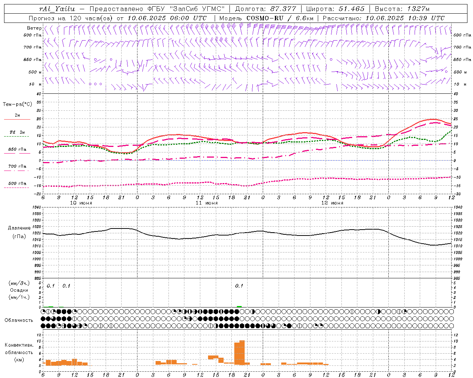Select the Давление pressure panel label

click(x=19, y=228)
